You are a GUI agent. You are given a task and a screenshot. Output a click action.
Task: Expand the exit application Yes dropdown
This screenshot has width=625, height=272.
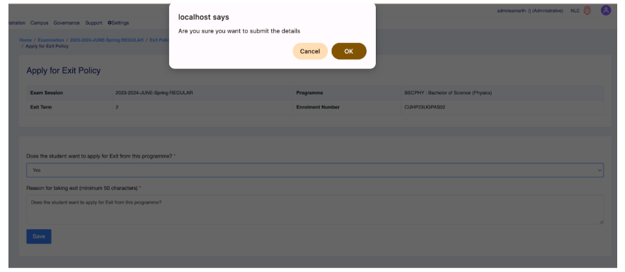[314, 170]
